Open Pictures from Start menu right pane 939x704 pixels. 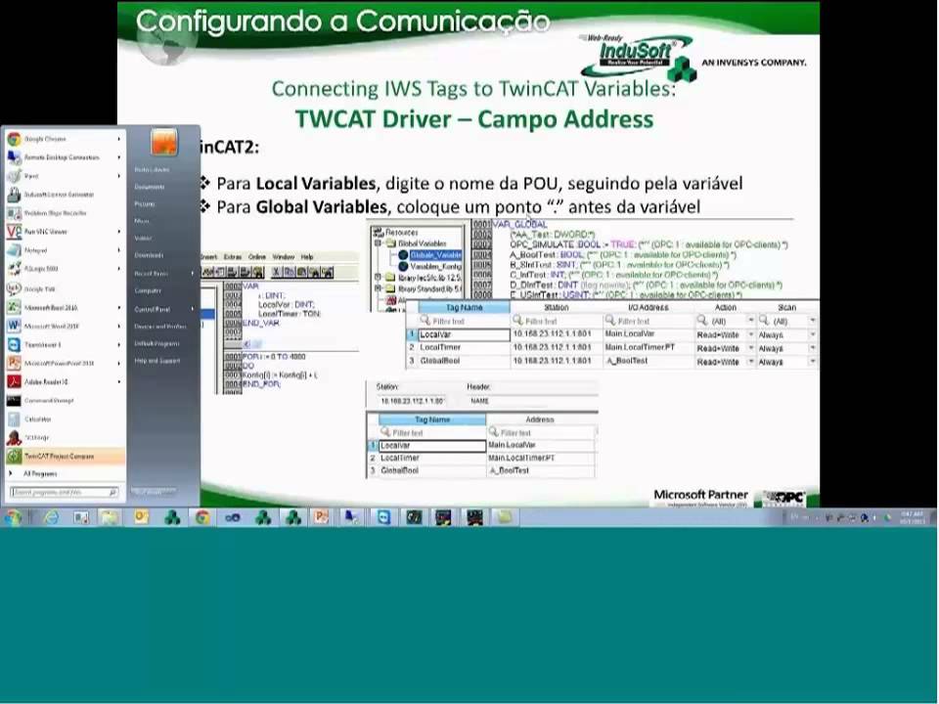145,204
